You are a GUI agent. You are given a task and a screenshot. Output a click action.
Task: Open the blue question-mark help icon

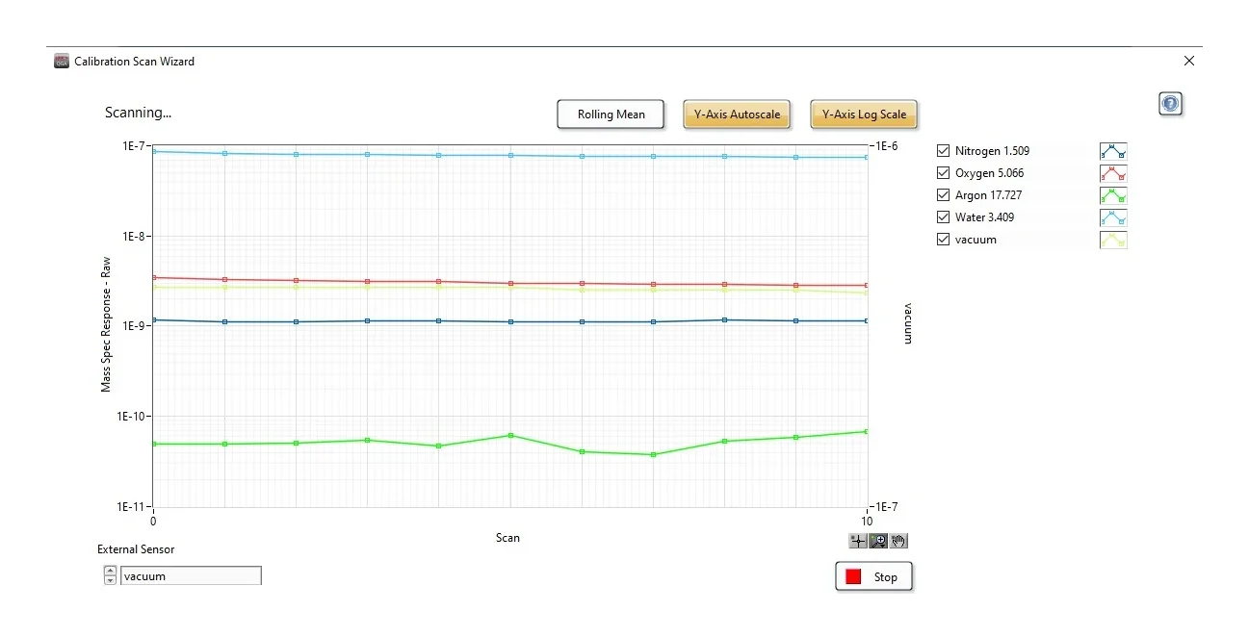coord(1170,104)
